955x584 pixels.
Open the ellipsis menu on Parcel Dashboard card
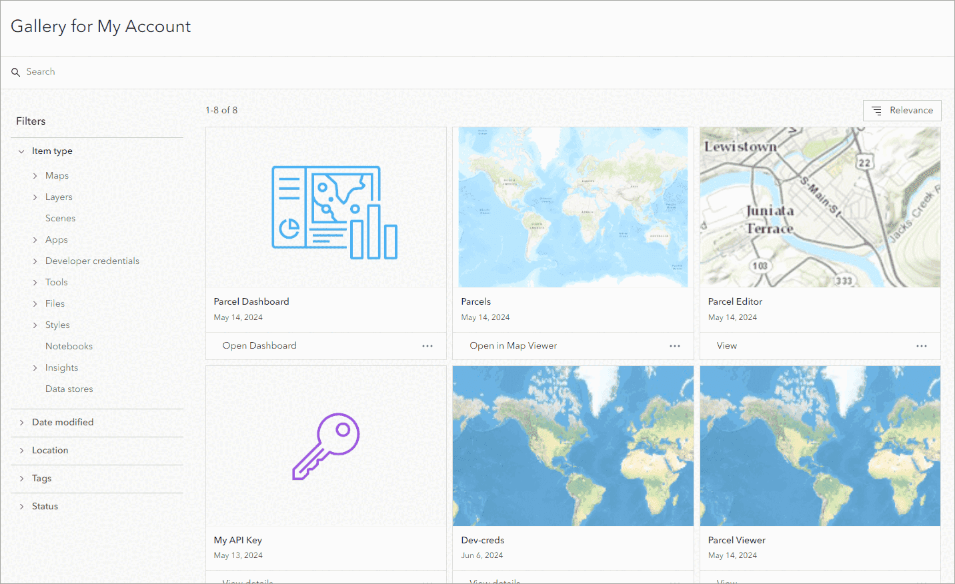click(427, 345)
